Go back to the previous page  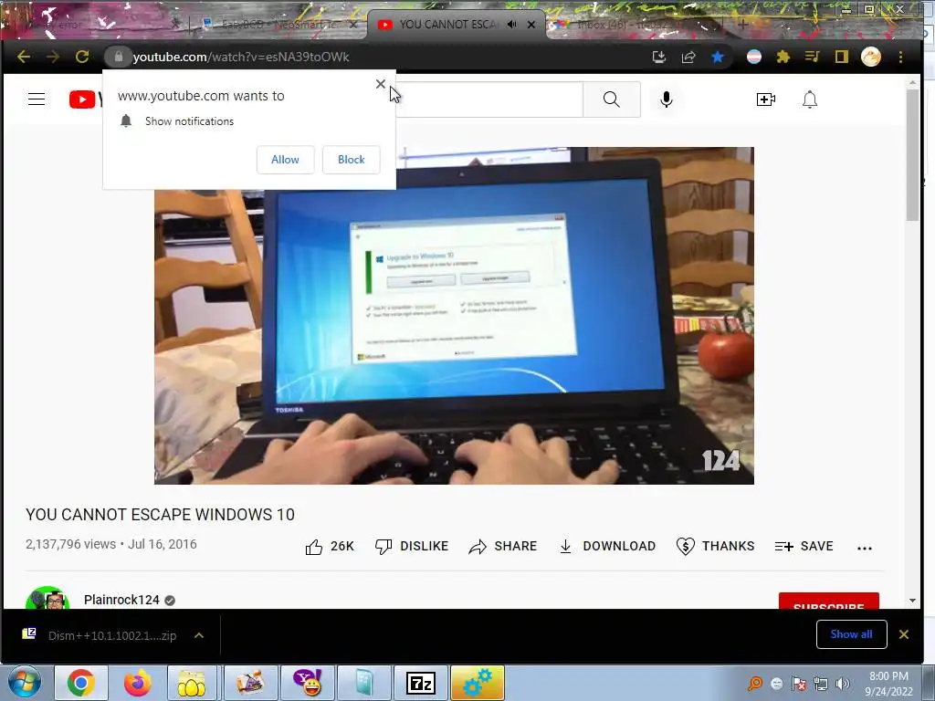point(24,57)
